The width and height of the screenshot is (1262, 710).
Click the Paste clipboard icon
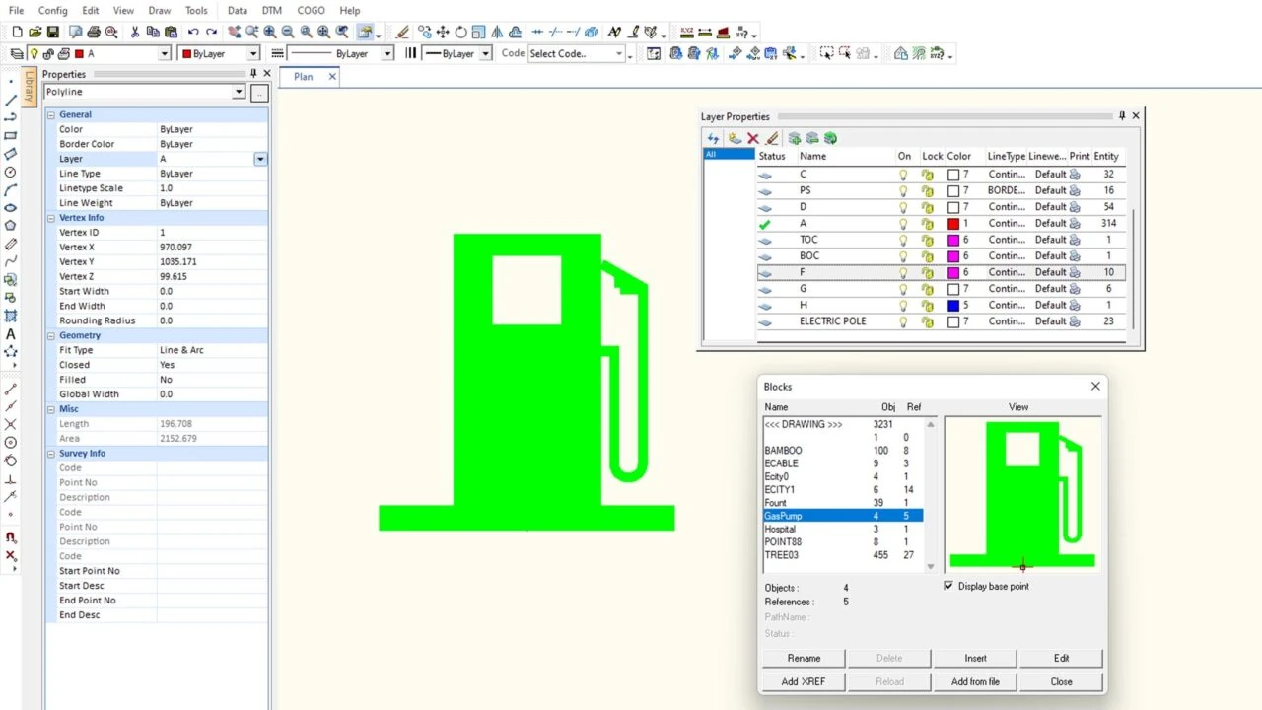[x=172, y=32]
